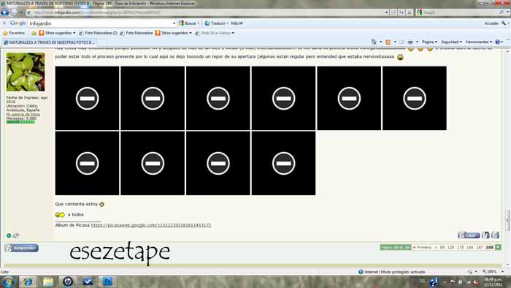Viewport: 511px width, 288px height.
Task: Click the print icon in command bar
Action: pyautogui.click(x=410, y=42)
